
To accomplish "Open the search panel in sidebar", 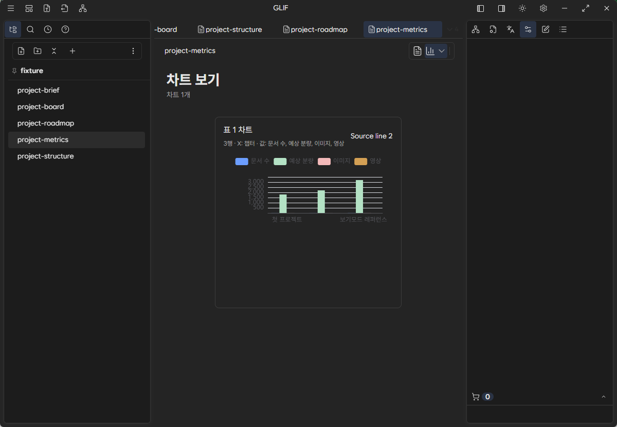I will click(30, 29).
